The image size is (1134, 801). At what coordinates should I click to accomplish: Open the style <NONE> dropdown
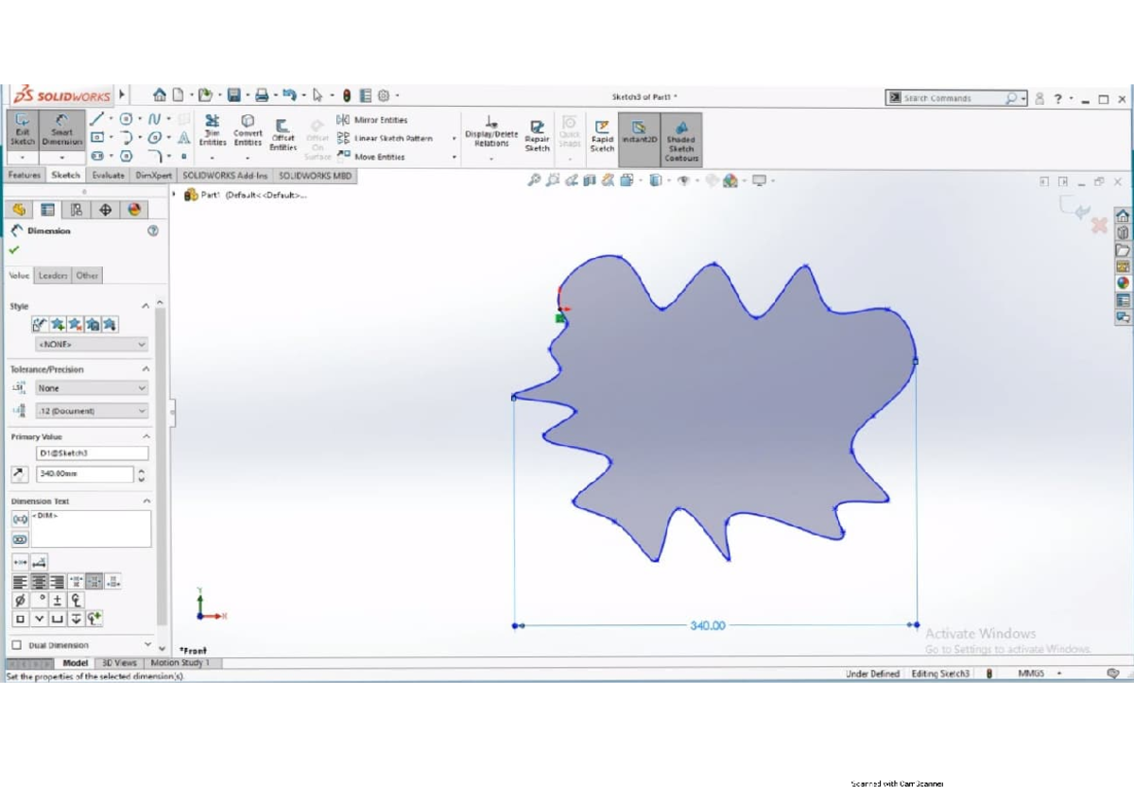pyautogui.click(x=92, y=345)
